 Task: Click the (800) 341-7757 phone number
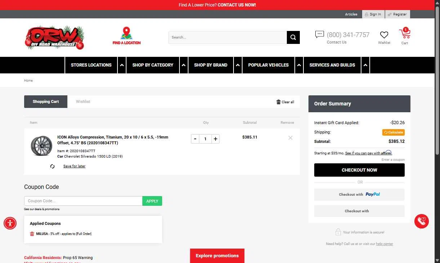coord(348,35)
